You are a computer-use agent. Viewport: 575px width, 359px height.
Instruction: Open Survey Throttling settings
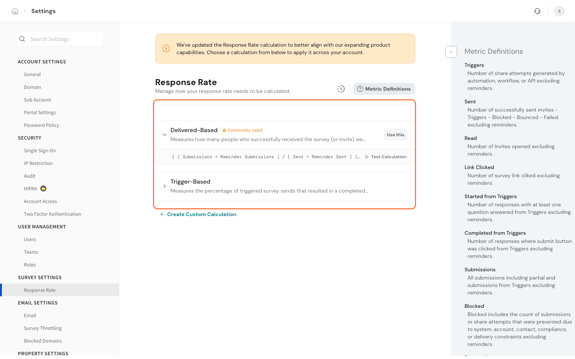(x=43, y=328)
